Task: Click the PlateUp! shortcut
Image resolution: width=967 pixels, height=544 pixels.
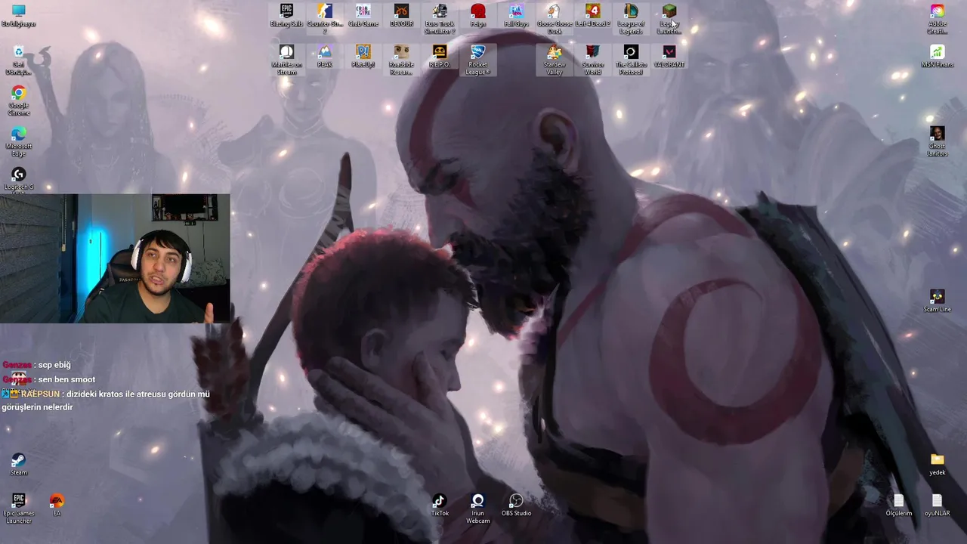Action: coord(363,57)
